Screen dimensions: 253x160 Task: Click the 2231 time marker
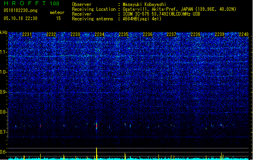coord(27,34)
